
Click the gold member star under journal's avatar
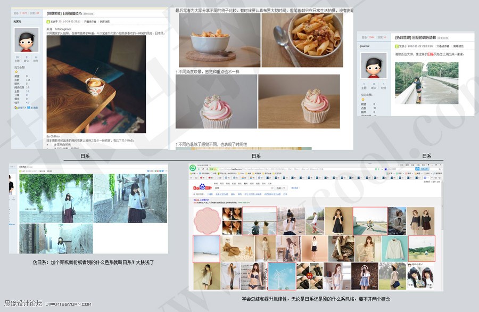click(x=363, y=99)
